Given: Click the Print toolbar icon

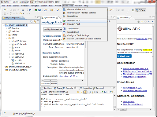Looking at the screenshot, I should (x=18, y=10).
